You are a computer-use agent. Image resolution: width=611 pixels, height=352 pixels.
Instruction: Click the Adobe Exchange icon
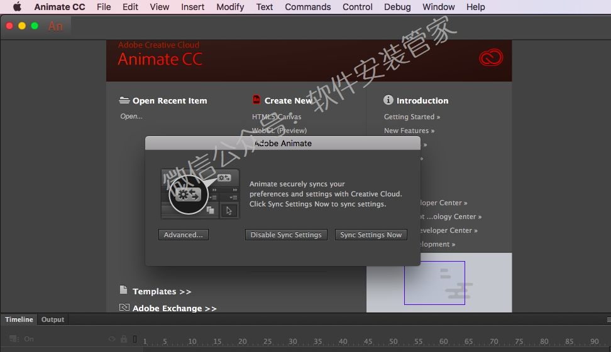pyautogui.click(x=124, y=307)
